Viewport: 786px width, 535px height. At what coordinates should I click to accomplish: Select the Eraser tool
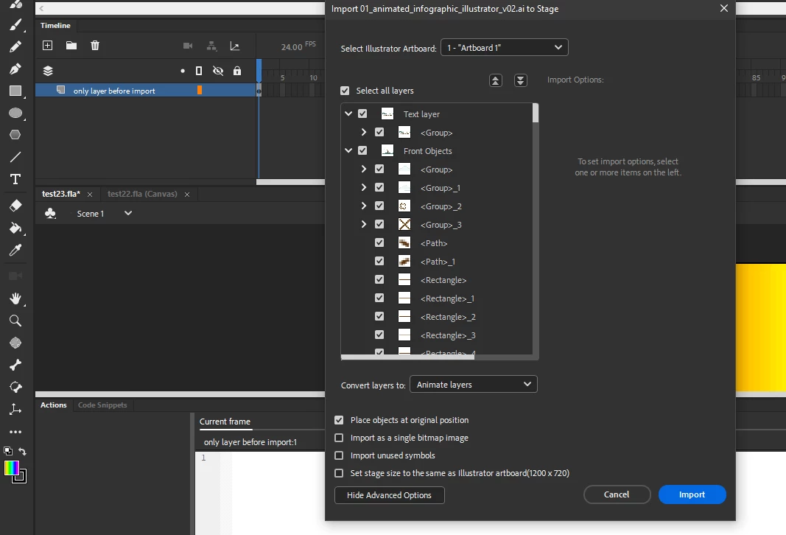(15, 205)
